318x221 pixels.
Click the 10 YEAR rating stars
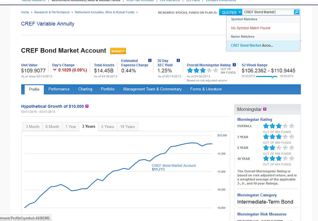pos(279,158)
